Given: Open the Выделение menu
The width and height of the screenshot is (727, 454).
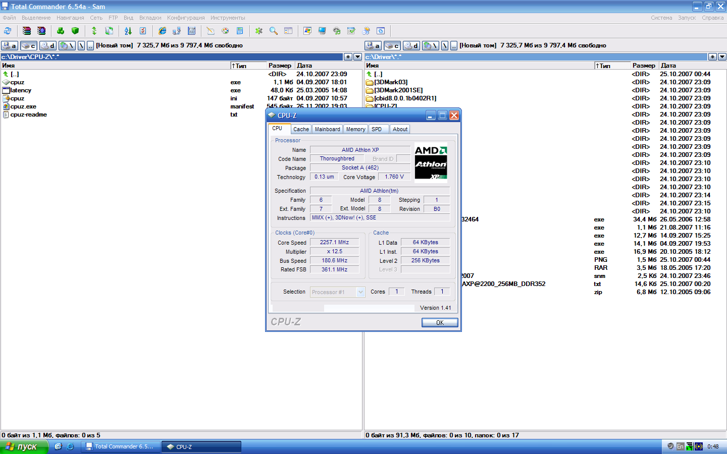Looking at the screenshot, I should click(36, 18).
